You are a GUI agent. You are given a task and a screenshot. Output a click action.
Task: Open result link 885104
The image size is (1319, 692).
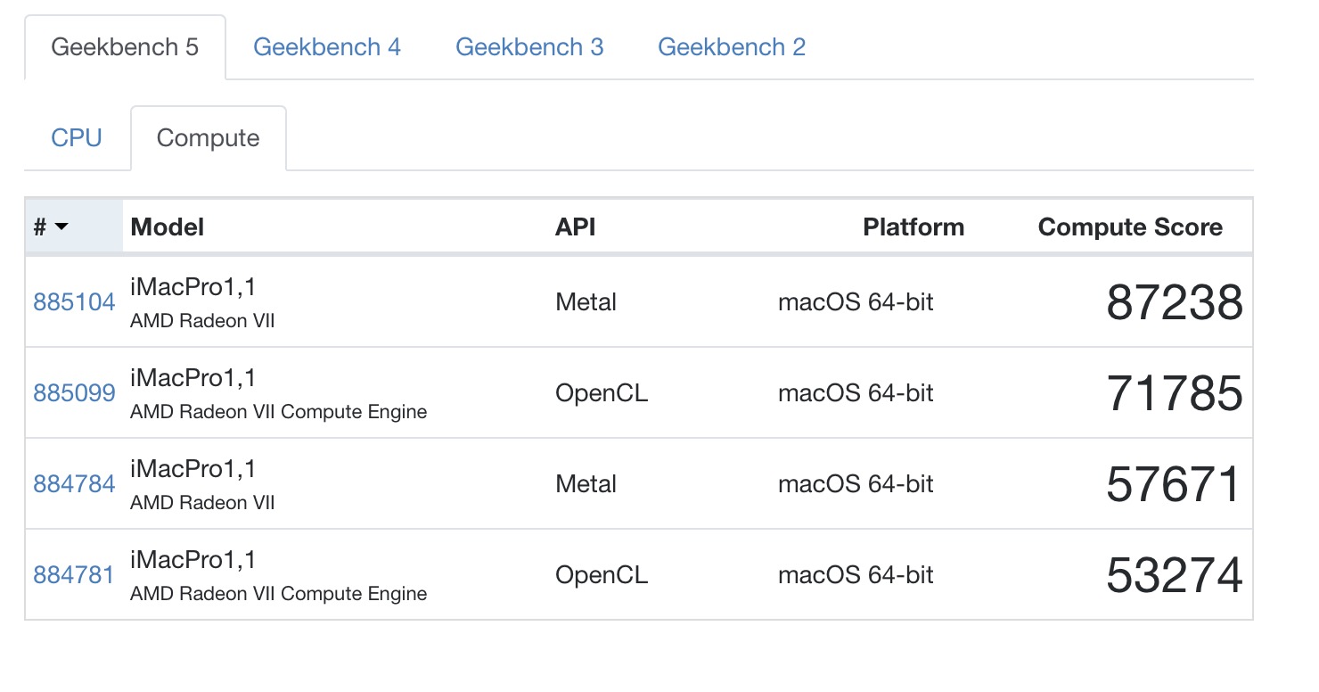74,302
